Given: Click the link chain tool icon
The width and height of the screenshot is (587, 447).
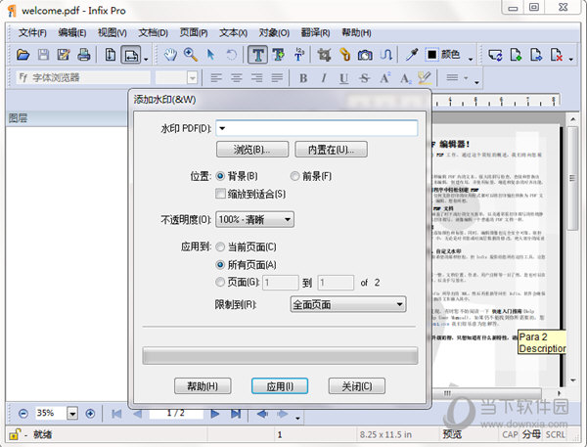Looking at the screenshot, I should [x=344, y=55].
